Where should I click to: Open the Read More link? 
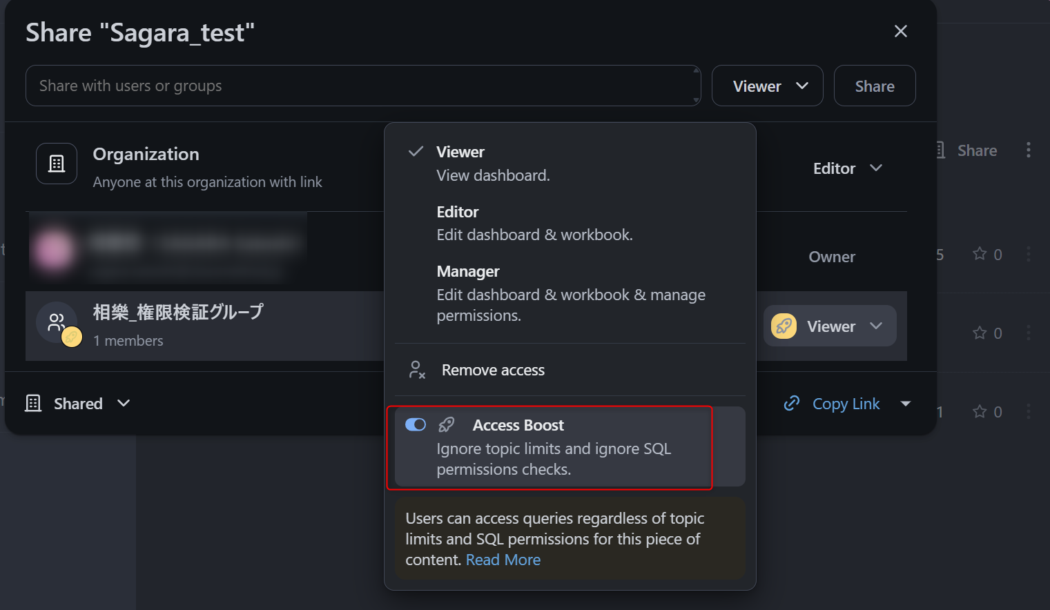point(503,560)
